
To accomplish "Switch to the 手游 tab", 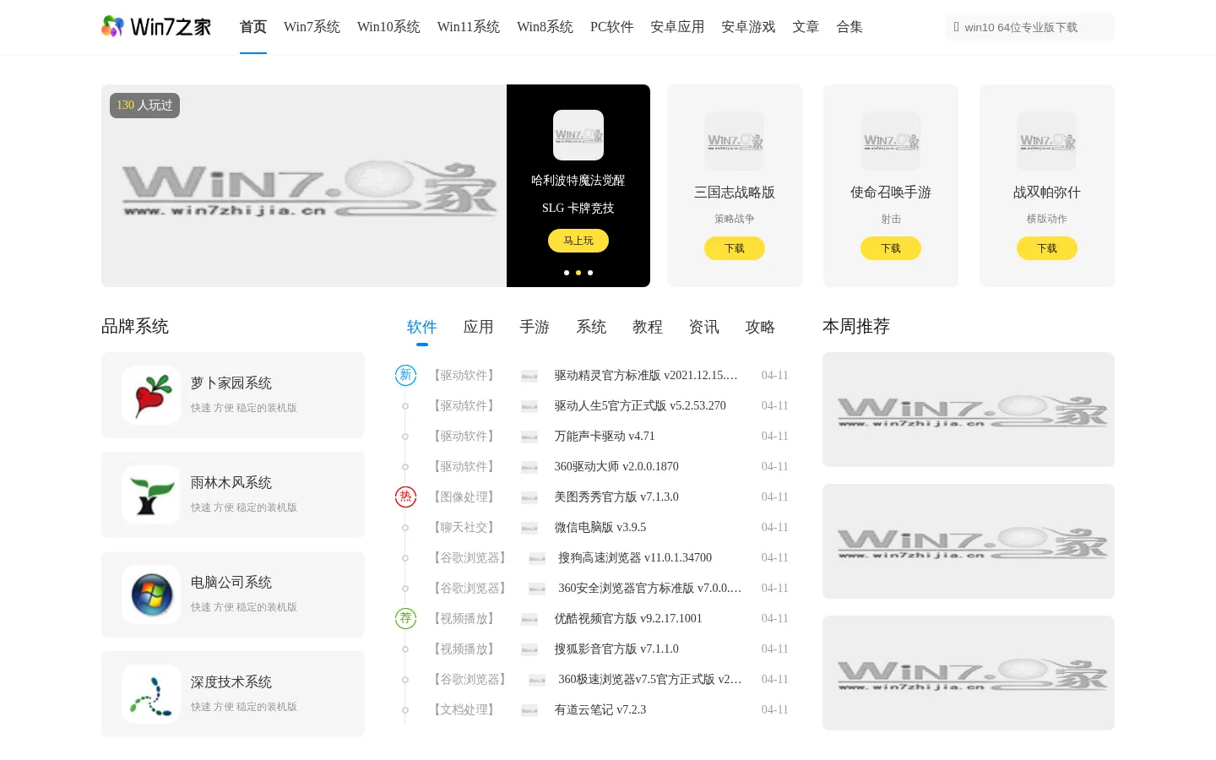I will (535, 327).
